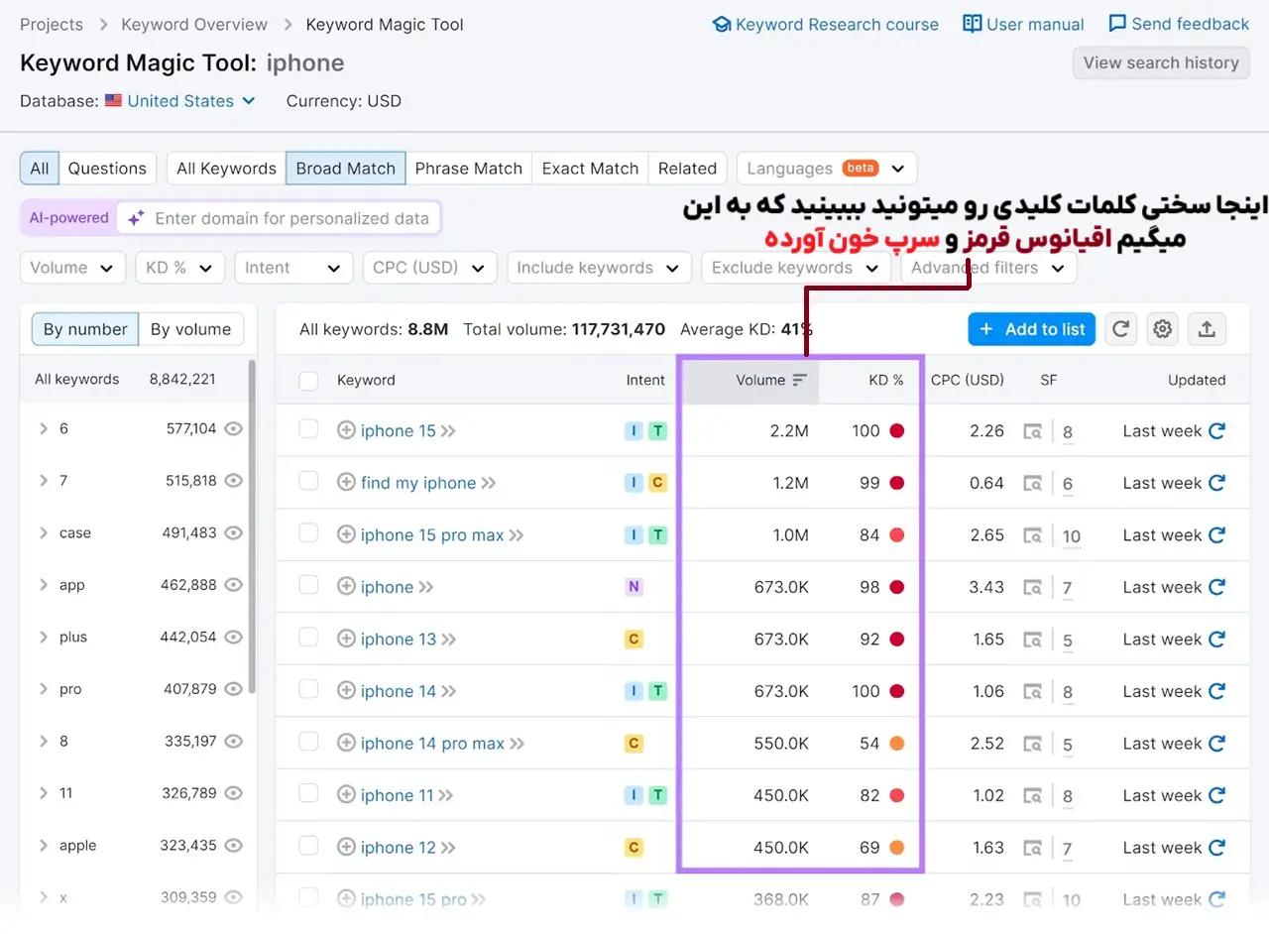The width and height of the screenshot is (1269, 934).
Task: Open the Languages beta dropdown
Action: tap(826, 168)
